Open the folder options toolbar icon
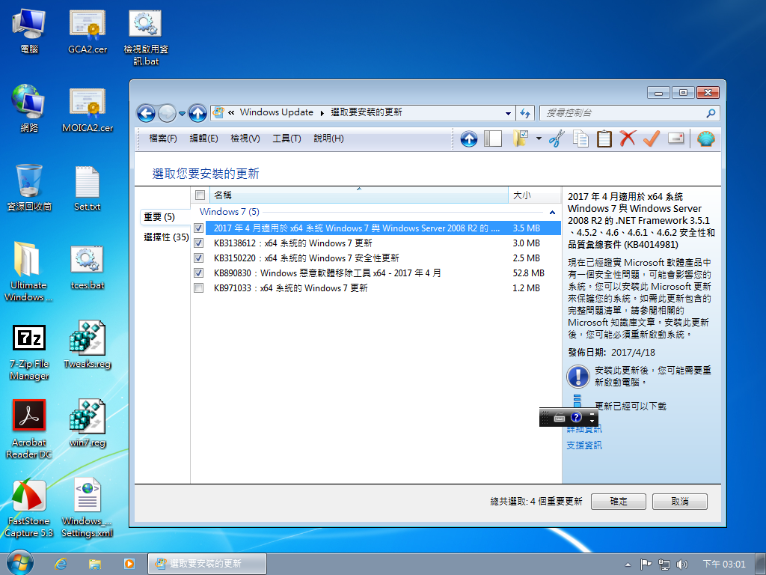 [x=521, y=139]
